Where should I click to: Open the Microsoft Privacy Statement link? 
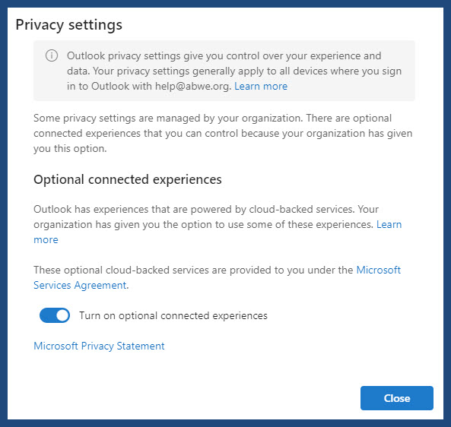tap(99, 346)
